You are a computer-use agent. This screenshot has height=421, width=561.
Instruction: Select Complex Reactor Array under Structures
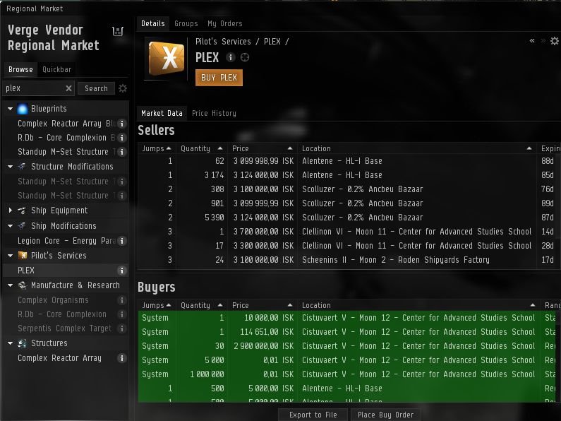point(65,358)
